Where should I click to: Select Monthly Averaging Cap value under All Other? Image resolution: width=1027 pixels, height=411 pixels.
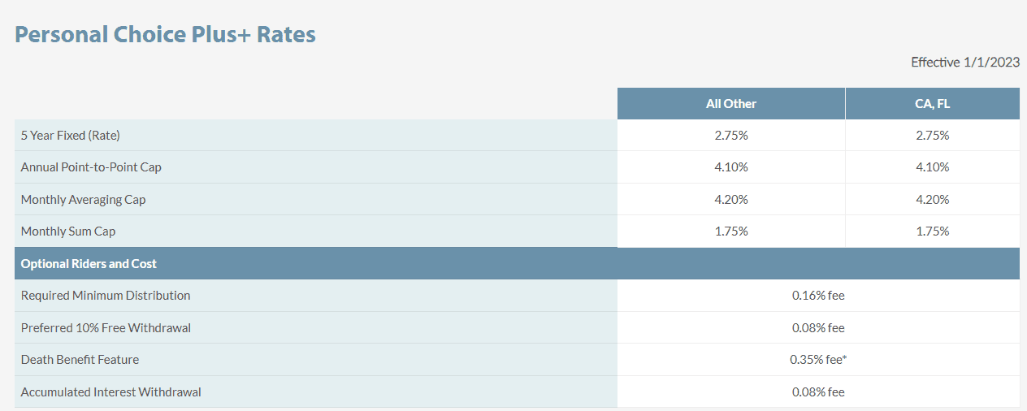[730, 199]
